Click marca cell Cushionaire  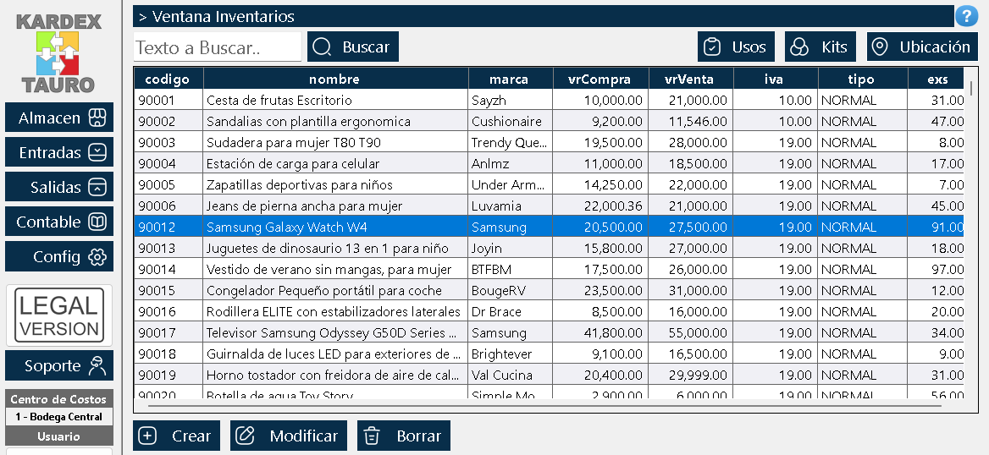[x=511, y=121]
